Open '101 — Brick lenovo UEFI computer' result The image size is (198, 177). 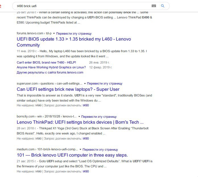[72, 155]
